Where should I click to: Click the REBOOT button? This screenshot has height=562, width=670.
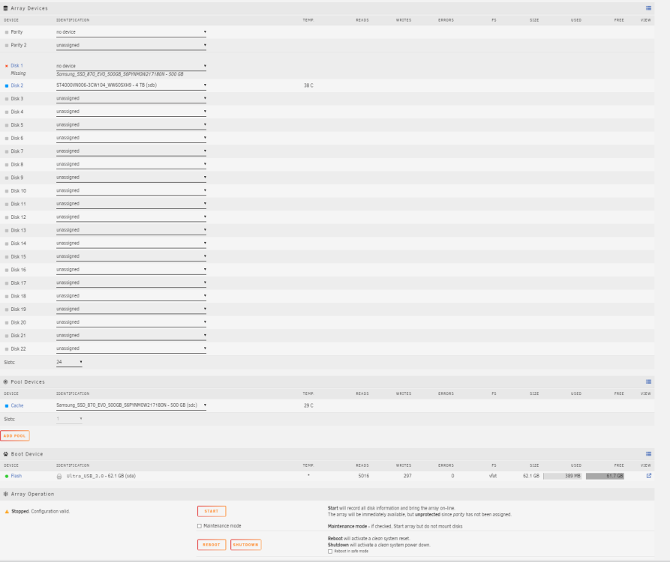click(x=212, y=545)
